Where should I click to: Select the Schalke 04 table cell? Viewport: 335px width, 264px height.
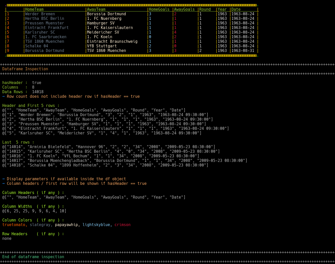click(x=37, y=46)
